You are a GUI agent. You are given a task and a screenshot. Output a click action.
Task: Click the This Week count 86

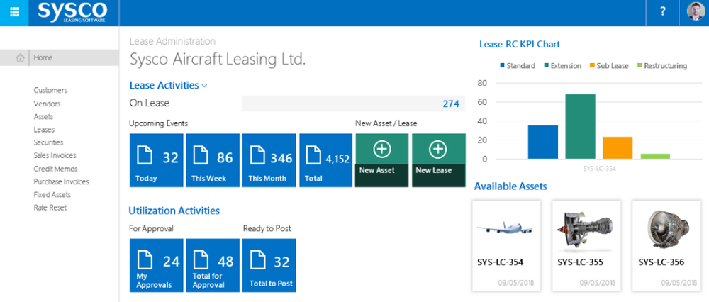[225, 158]
